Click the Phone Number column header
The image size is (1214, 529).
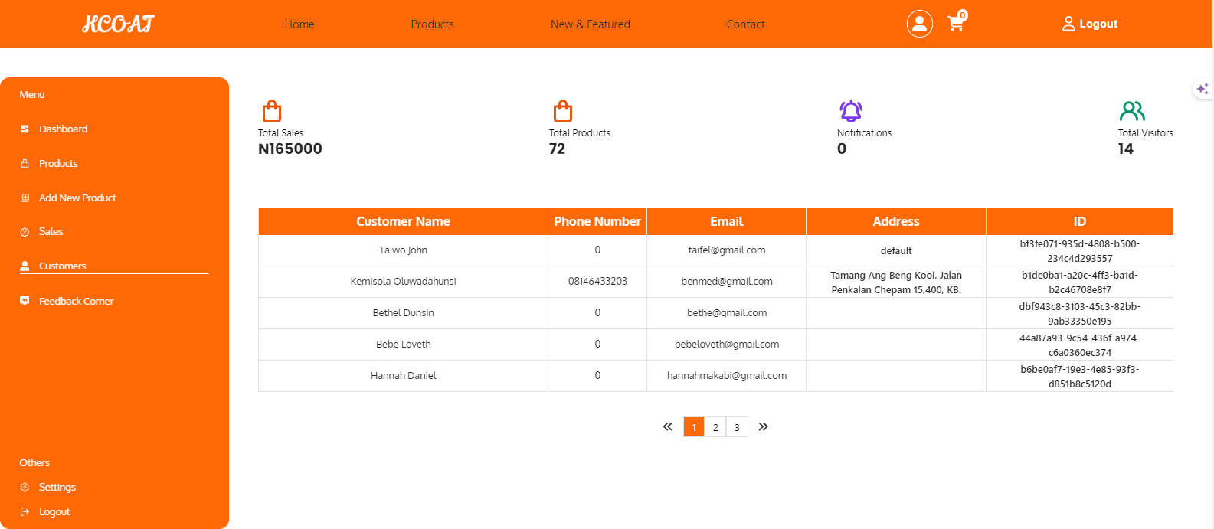pos(597,221)
